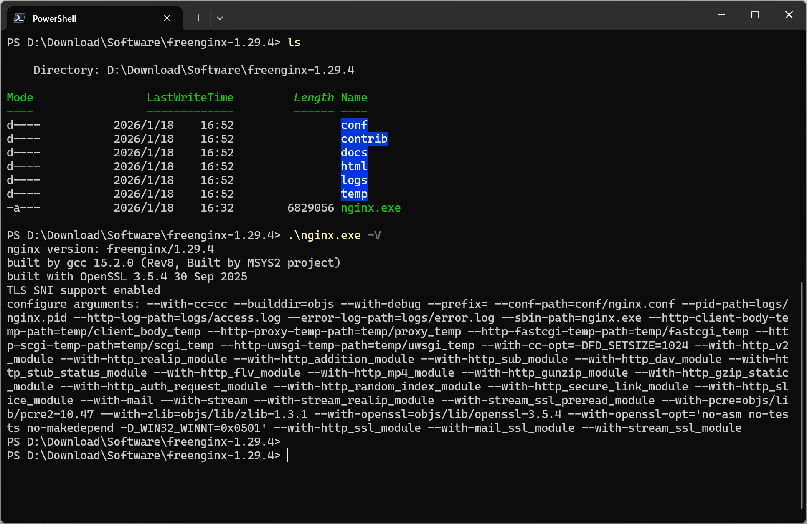Click the docs directory entry
807x524 pixels.
point(354,153)
